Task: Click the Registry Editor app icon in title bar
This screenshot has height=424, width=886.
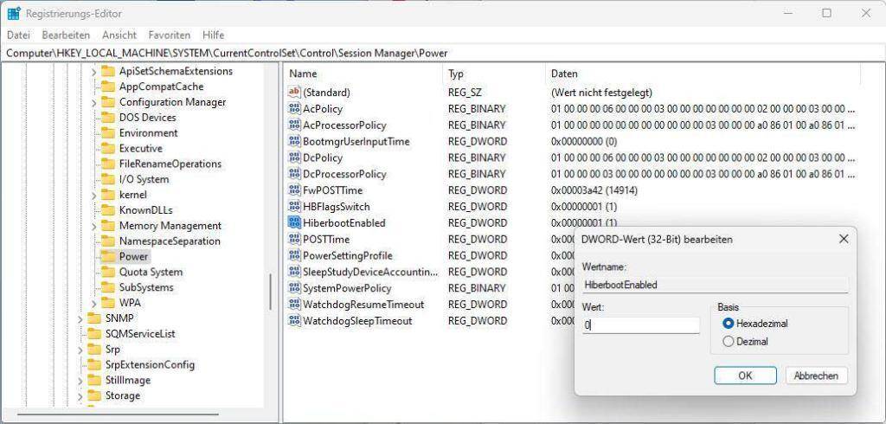Action: pyautogui.click(x=14, y=13)
